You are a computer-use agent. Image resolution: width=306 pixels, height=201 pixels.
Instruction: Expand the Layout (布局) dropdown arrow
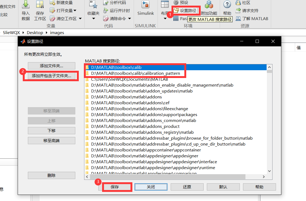[x=165, y=19]
